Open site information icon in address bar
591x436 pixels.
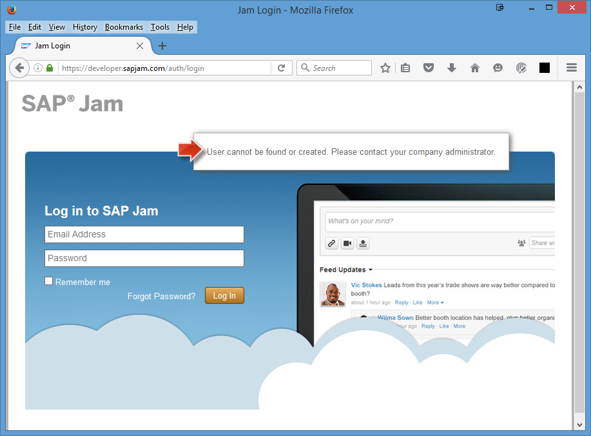38,68
